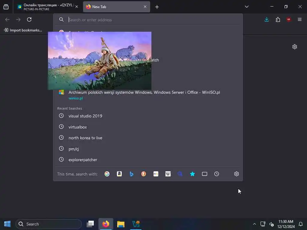Click the magnifier icon in address bar

61,19
